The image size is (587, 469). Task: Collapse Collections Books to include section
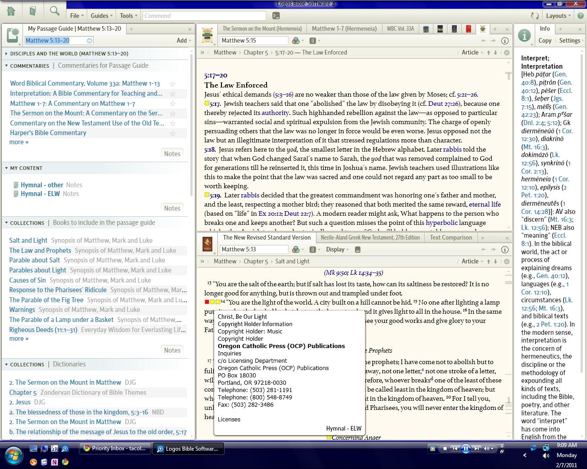pyautogui.click(x=6, y=223)
